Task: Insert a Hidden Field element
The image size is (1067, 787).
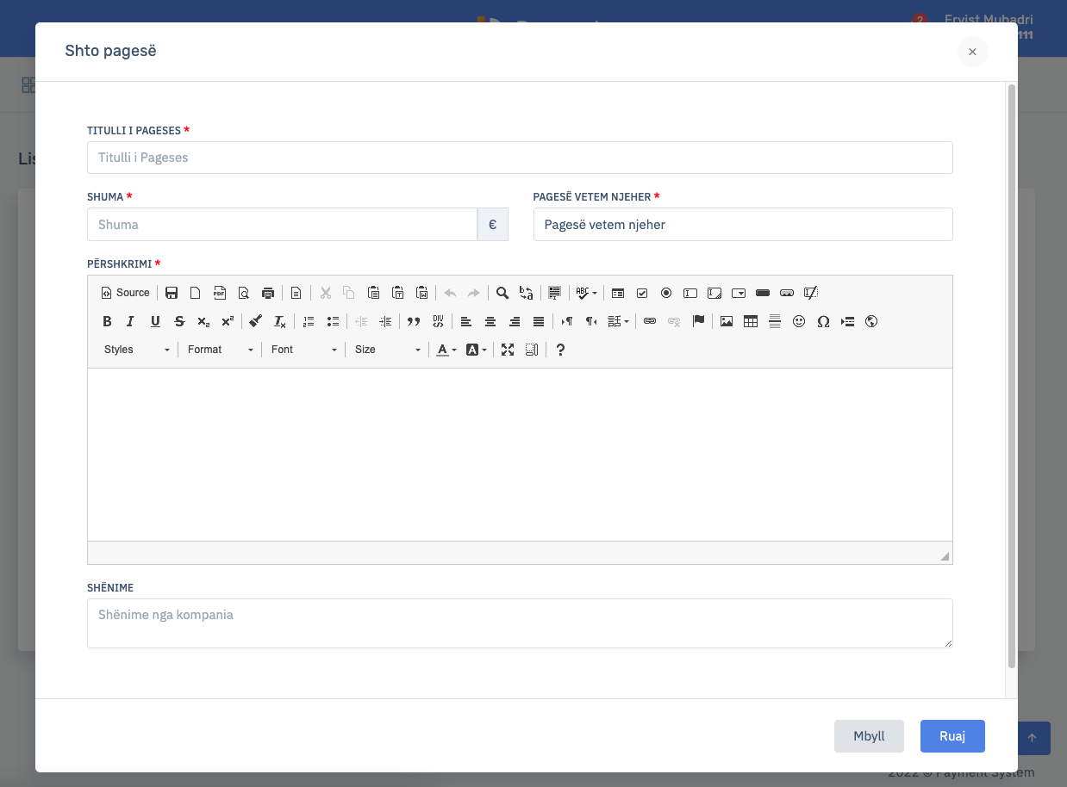Action: (x=811, y=293)
